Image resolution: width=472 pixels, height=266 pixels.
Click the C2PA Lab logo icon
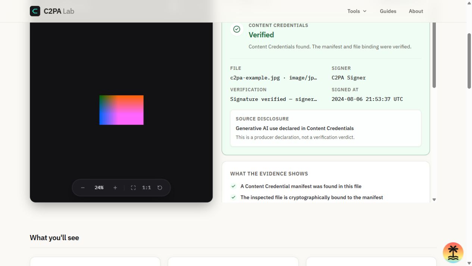(x=35, y=11)
